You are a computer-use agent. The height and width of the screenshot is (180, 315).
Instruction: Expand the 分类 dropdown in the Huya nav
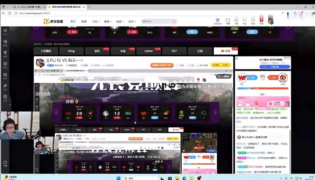coord(95,21)
